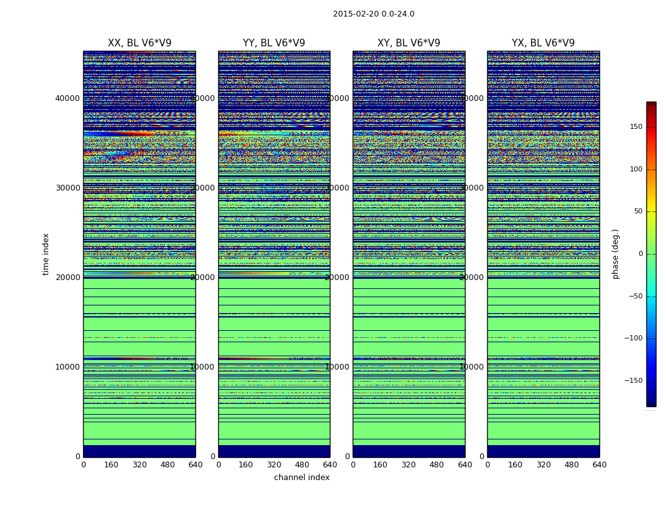This screenshot has width=666, height=508.
Task: Click the 640 x-tick under the YX panel
Action: click(599, 465)
